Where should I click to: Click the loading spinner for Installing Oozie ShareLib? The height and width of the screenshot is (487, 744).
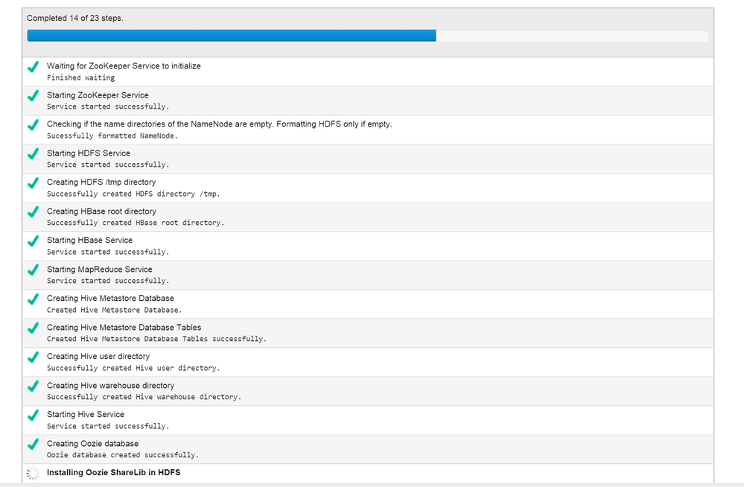[33, 473]
